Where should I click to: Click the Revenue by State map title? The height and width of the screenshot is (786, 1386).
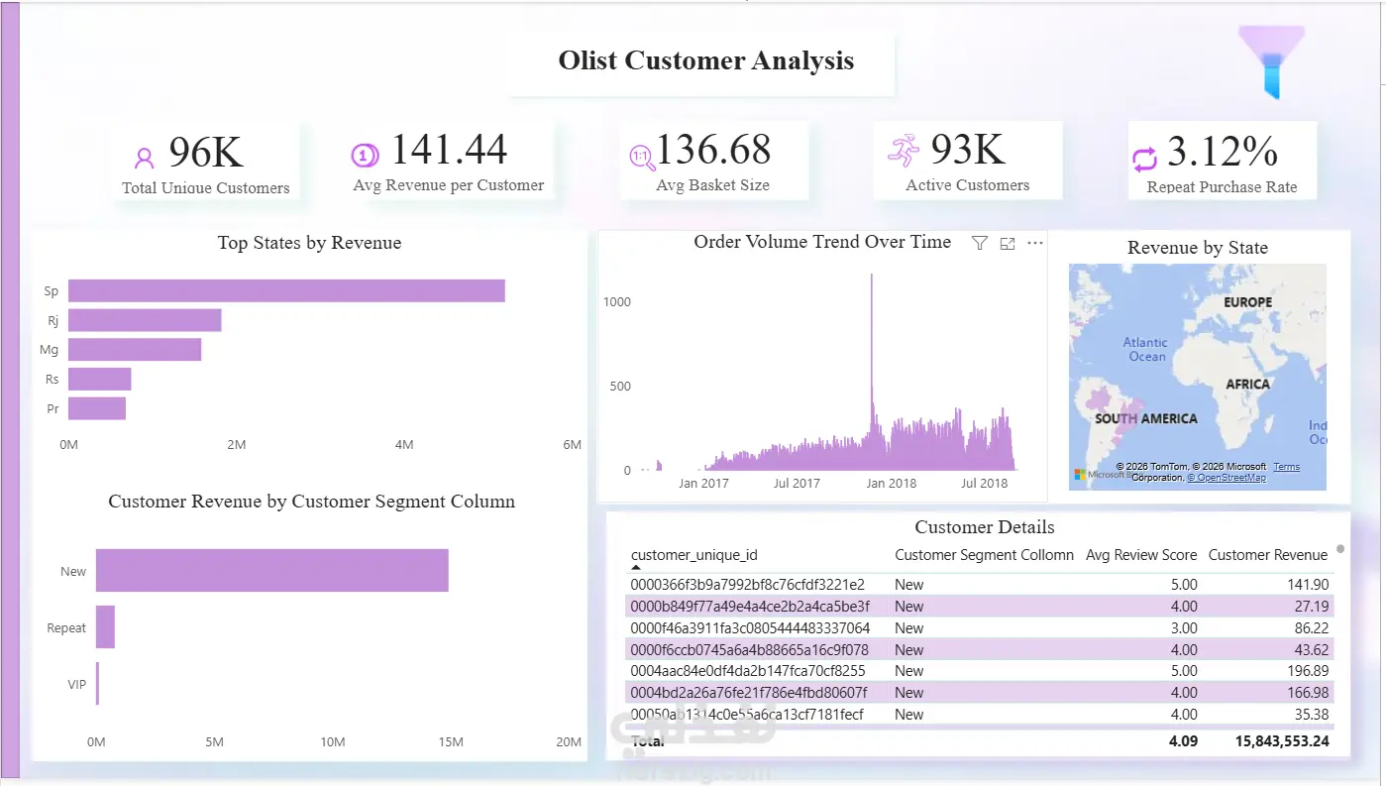[x=1198, y=248]
